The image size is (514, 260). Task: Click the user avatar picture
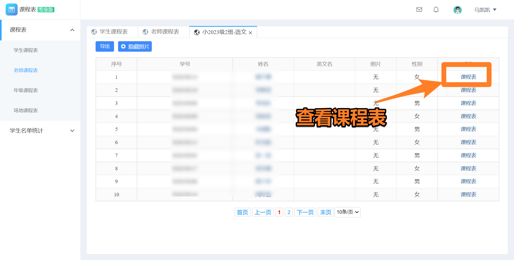pos(458,10)
